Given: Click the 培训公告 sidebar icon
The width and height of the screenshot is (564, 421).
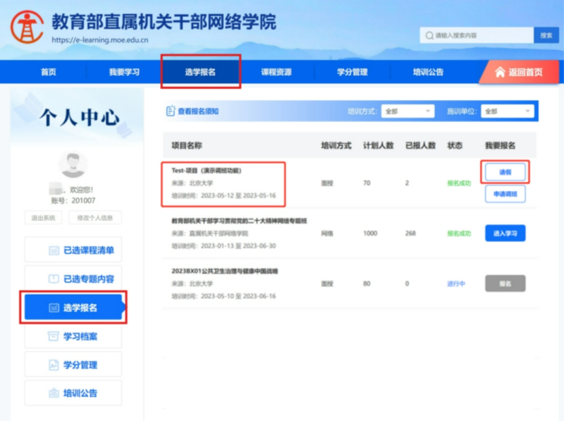Looking at the screenshot, I should tap(54, 393).
